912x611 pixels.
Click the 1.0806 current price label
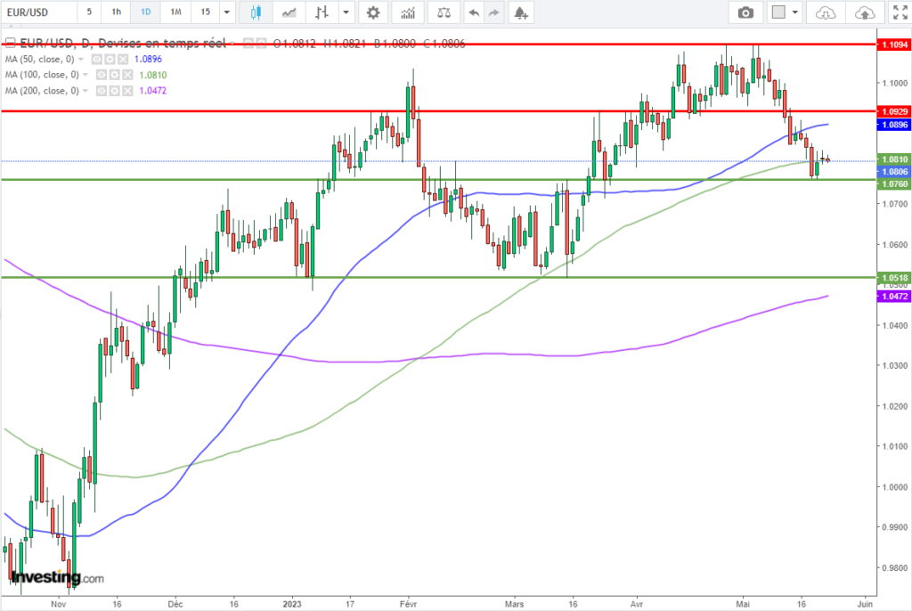[892, 172]
